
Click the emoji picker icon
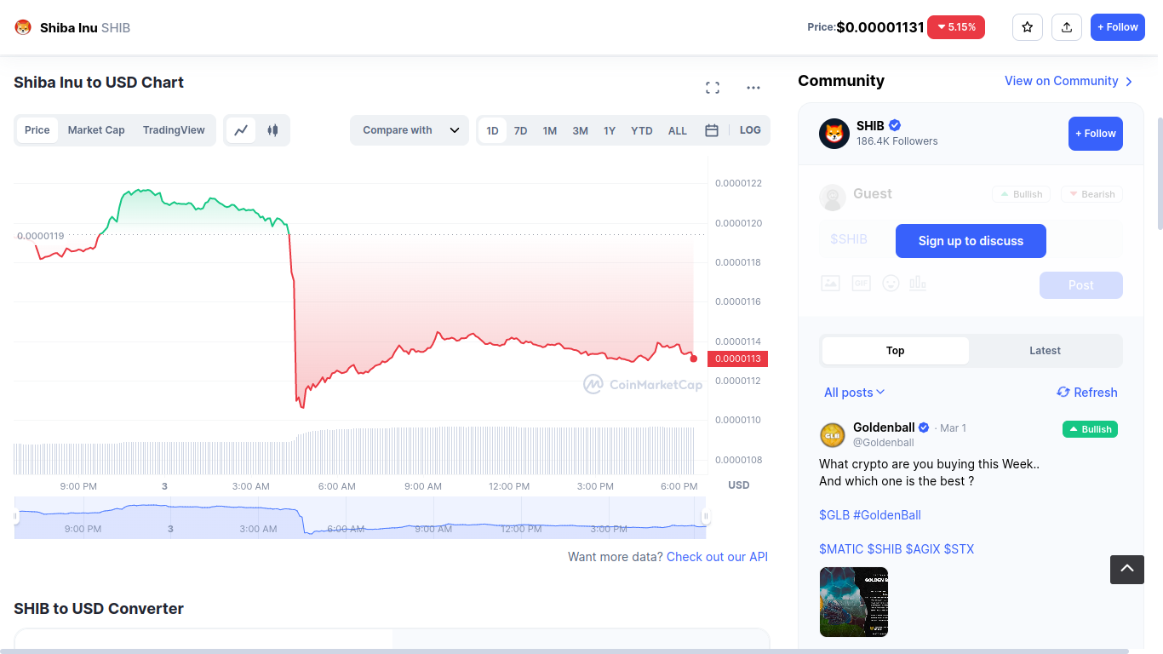coord(891,283)
